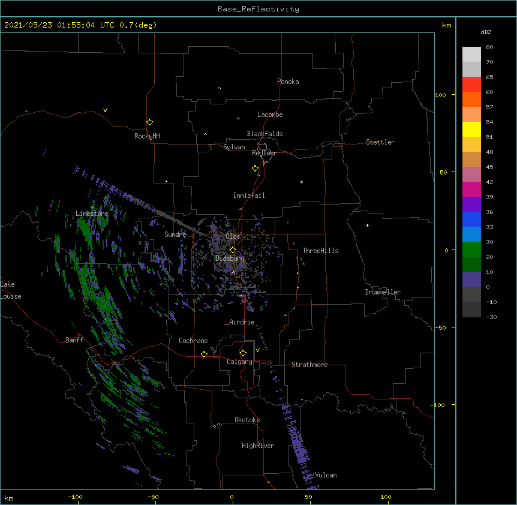Pick the yellow 51-54 dBZ legend swatch

[471, 129]
